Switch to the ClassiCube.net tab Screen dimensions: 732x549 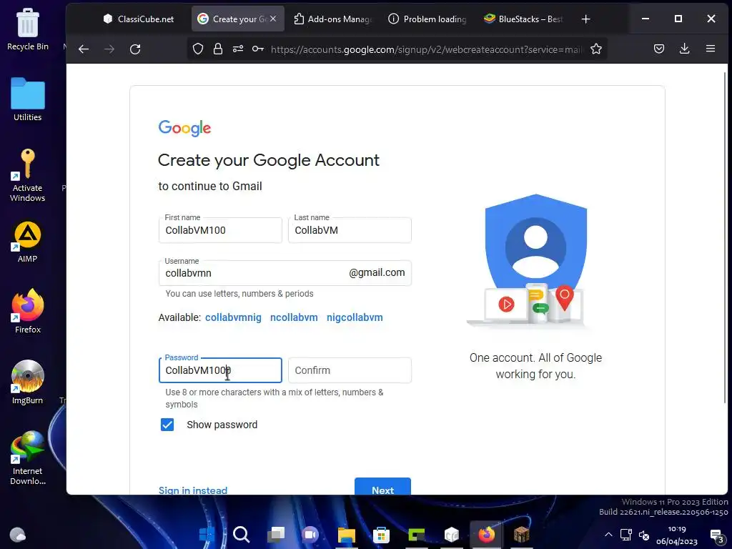139,19
